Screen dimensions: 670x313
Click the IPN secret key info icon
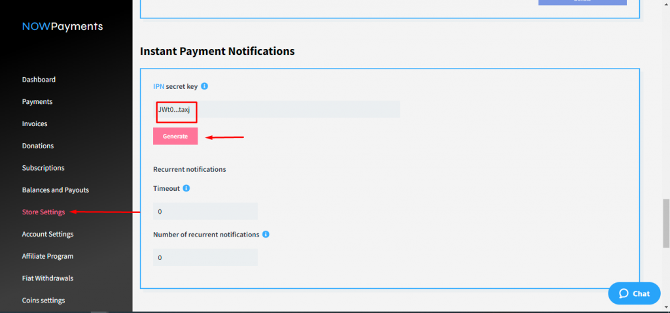(204, 86)
